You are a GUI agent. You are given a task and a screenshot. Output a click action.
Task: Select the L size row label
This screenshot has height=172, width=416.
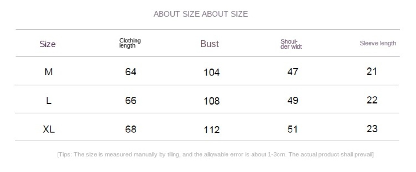tap(49, 101)
